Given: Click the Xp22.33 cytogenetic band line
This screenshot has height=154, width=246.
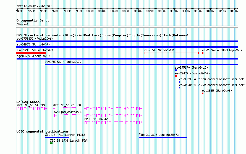Looking at the screenshot, I should (x=127, y=27).
